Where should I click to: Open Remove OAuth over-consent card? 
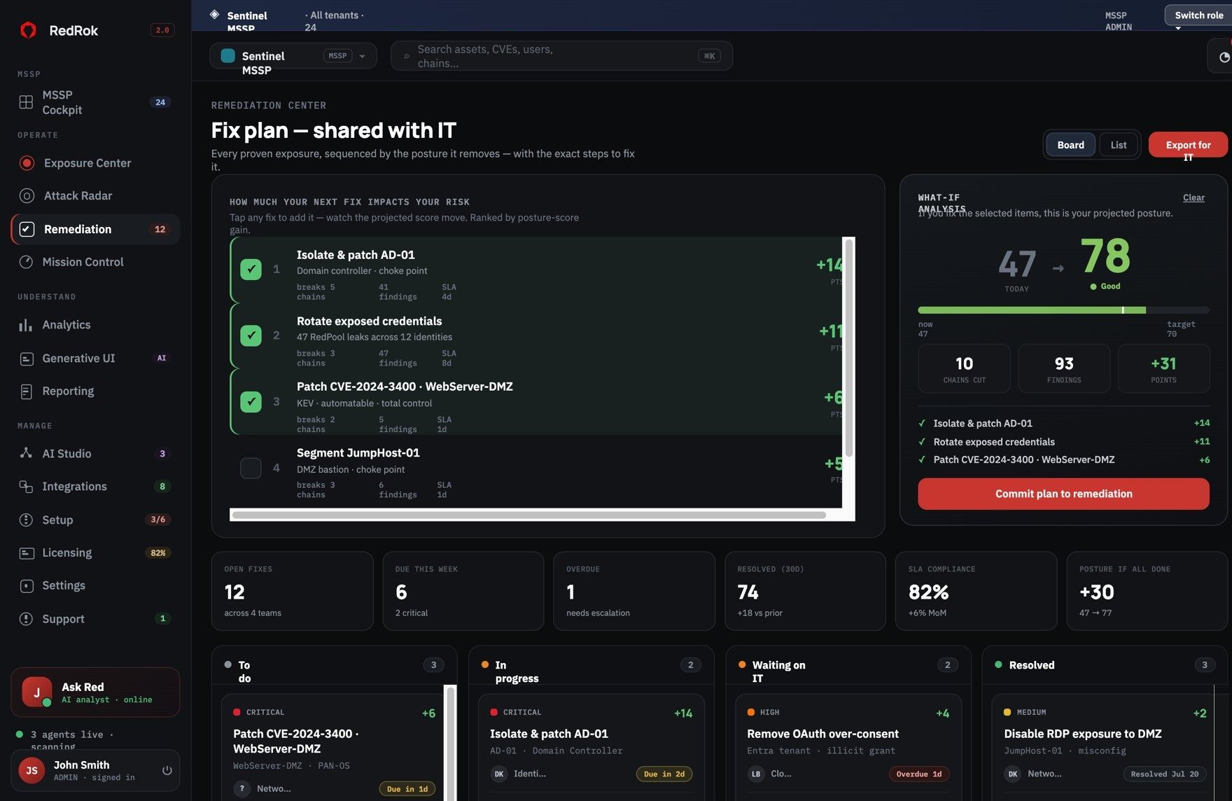click(848, 747)
